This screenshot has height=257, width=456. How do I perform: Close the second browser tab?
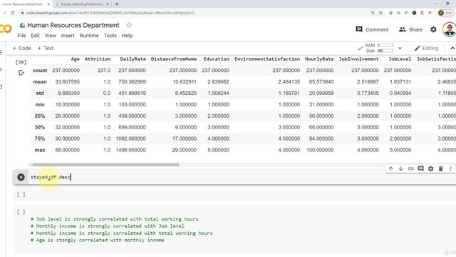pyautogui.click(x=108, y=4)
